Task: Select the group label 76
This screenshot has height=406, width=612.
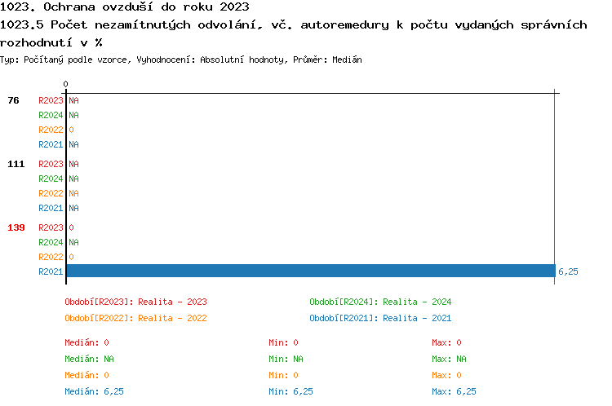Action: 14,100
